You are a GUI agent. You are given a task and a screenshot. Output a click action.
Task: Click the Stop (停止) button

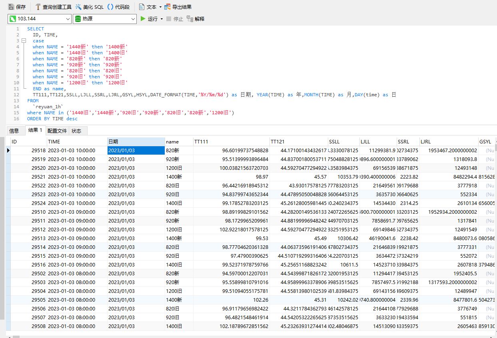(x=175, y=19)
